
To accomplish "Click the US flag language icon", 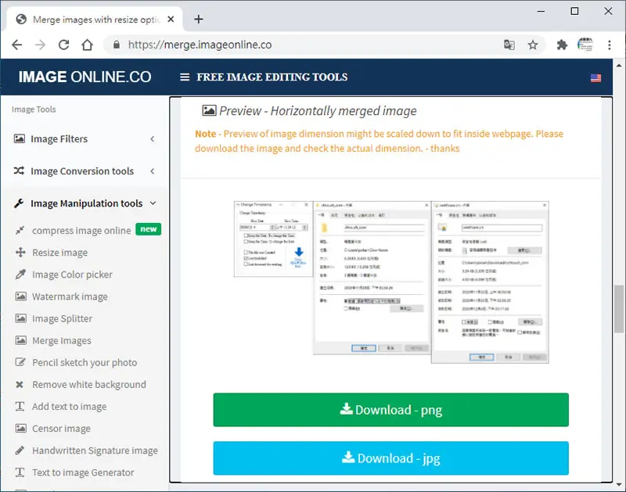I will 595,77.
